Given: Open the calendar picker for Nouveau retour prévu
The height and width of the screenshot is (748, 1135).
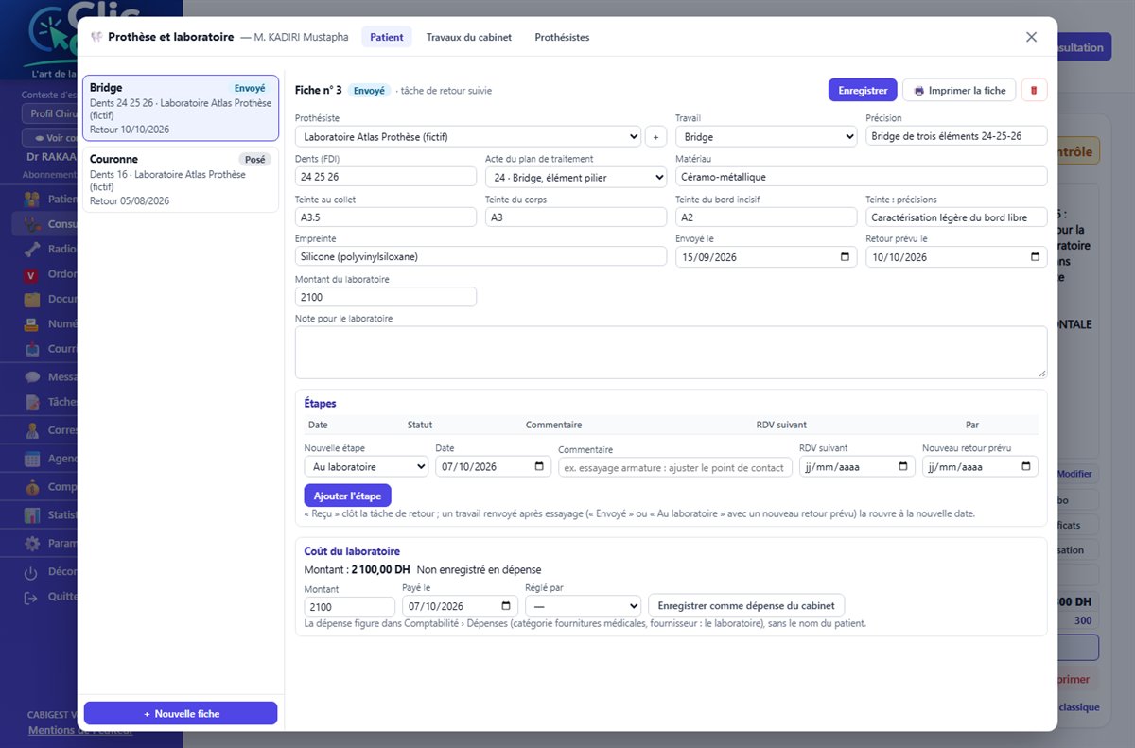Looking at the screenshot, I should [1025, 467].
